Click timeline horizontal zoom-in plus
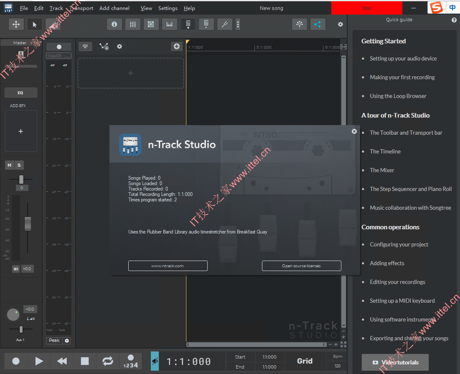Image resolution: width=460 pixels, height=374 pixels. tap(336, 344)
